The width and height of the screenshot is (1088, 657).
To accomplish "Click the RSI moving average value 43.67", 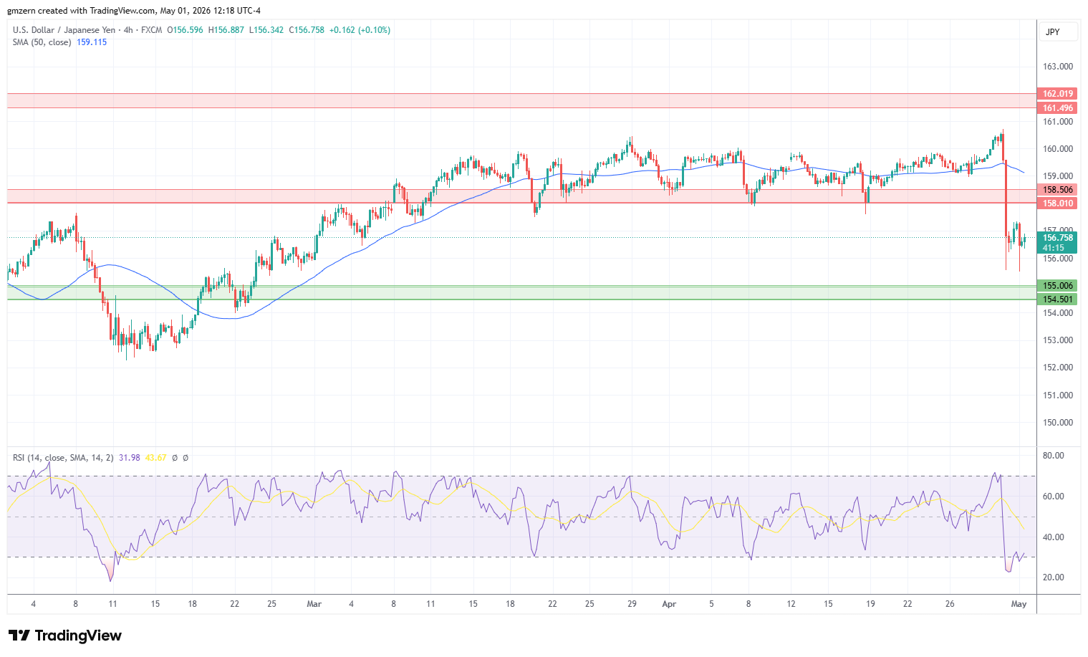I will 156,457.
